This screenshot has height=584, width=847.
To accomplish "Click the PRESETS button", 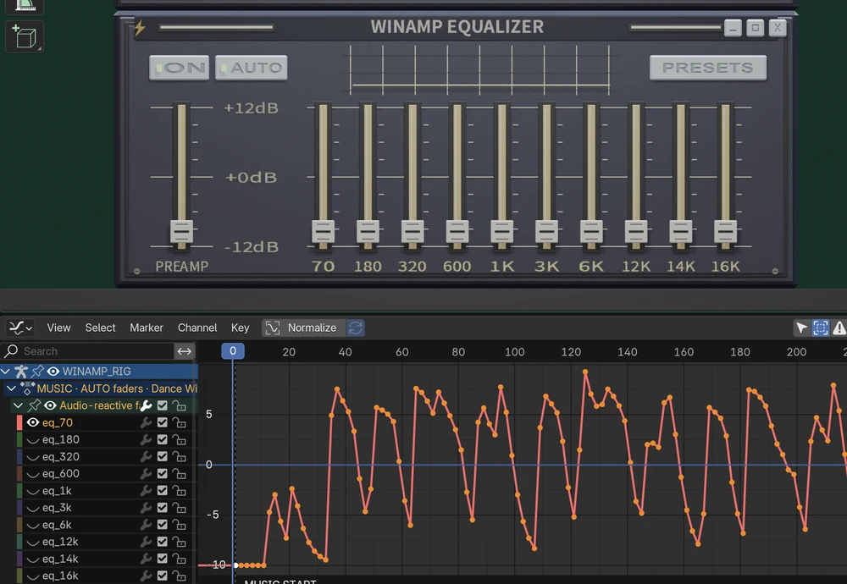I will point(707,68).
